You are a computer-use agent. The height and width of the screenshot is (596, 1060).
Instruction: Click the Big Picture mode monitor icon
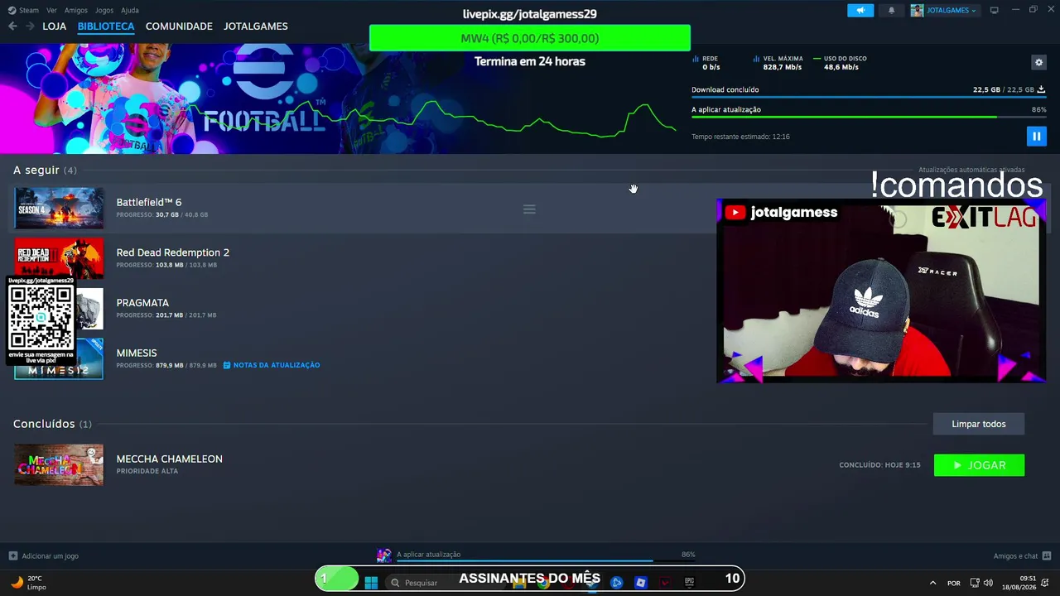(995, 10)
